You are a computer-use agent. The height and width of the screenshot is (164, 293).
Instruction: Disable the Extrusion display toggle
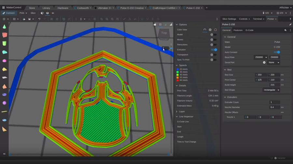pos(214,50)
